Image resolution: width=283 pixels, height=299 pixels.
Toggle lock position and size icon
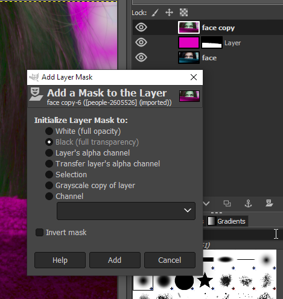169,13
